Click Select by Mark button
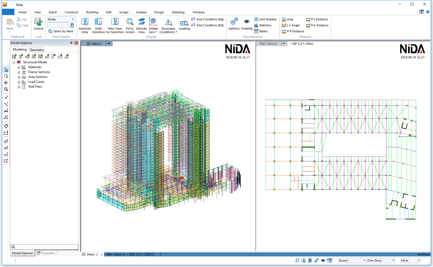This screenshot has height=267, width=433. pos(61,31)
